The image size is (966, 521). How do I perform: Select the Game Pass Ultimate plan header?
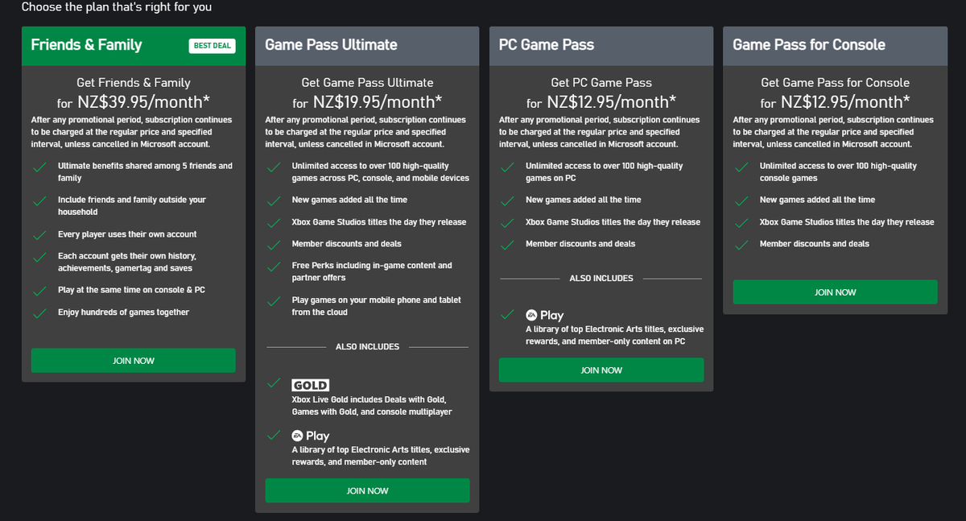tap(367, 46)
